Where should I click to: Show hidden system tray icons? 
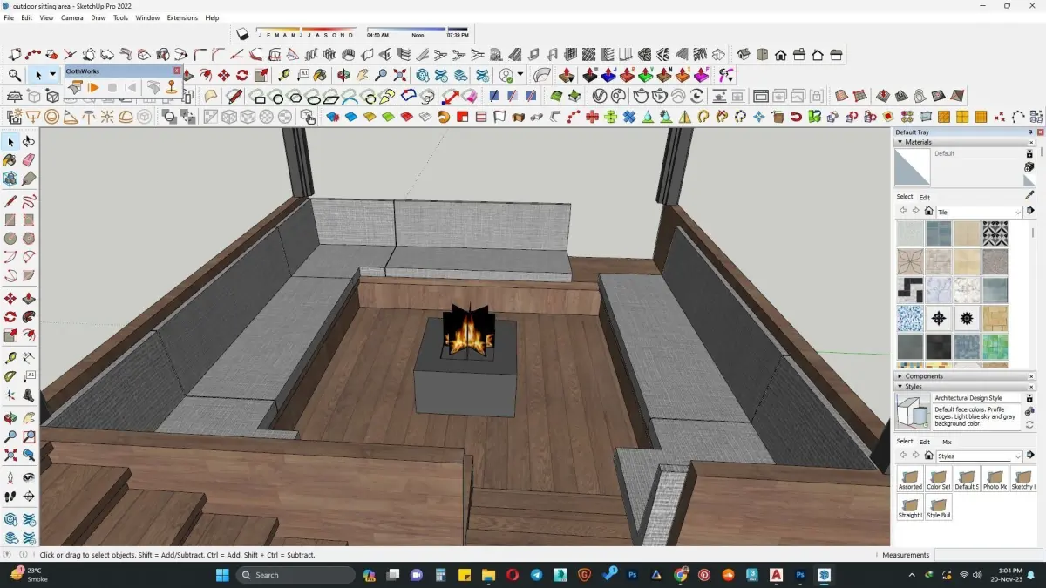912,575
